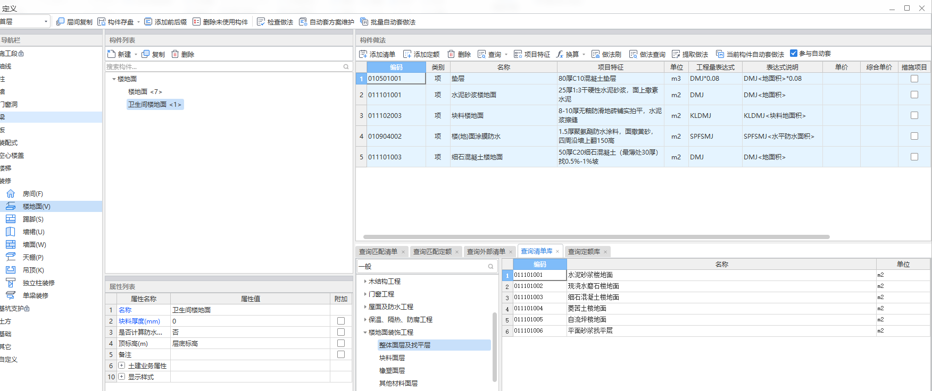This screenshot has width=932, height=391.
Task: Click search icon in 搜索构件 box
Action: (x=346, y=67)
